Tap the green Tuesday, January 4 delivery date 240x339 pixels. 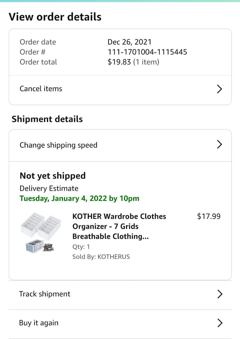[79, 198]
